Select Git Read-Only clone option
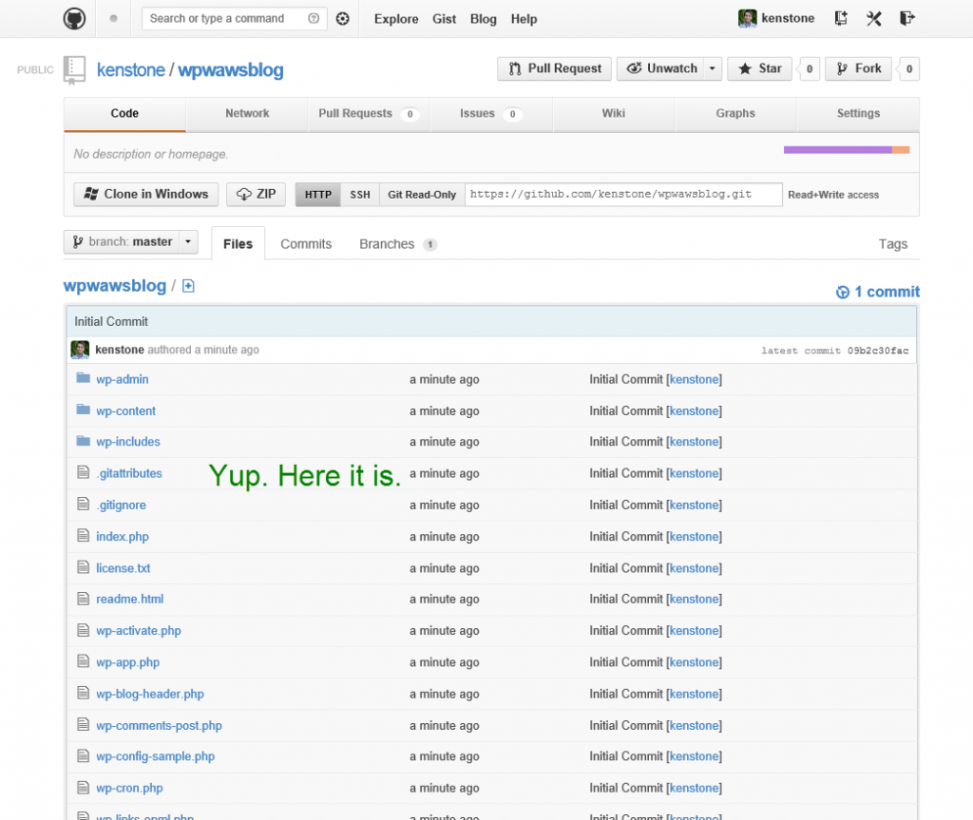 (x=422, y=195)
